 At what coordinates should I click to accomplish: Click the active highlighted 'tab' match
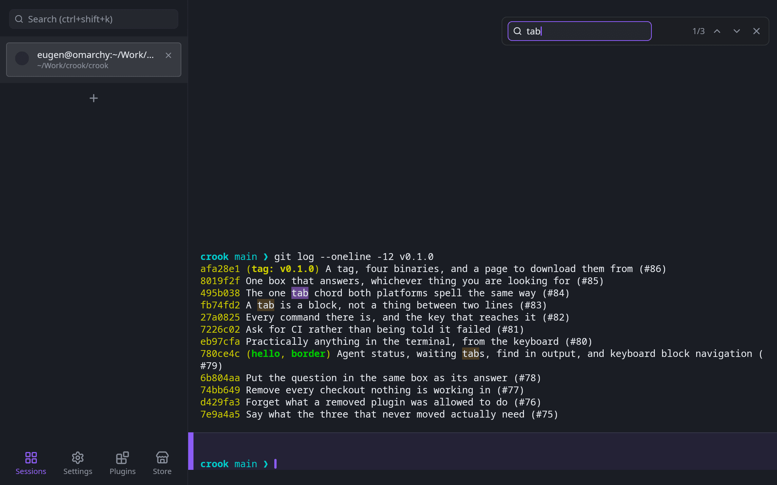(x=300, y=293)
